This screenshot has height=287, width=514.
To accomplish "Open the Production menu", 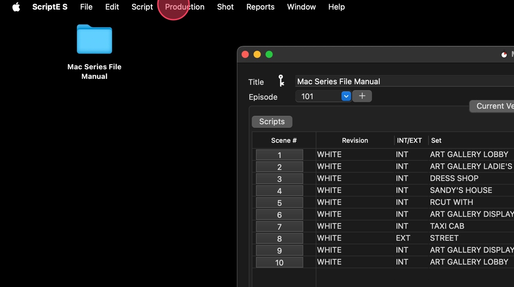I will coord(184,7).
